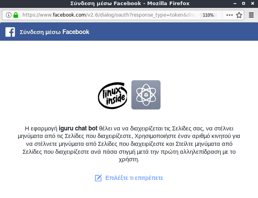Click the Linux Inside app logo
The width and height of the screenshot is (258, 198).
coord(112,96)
